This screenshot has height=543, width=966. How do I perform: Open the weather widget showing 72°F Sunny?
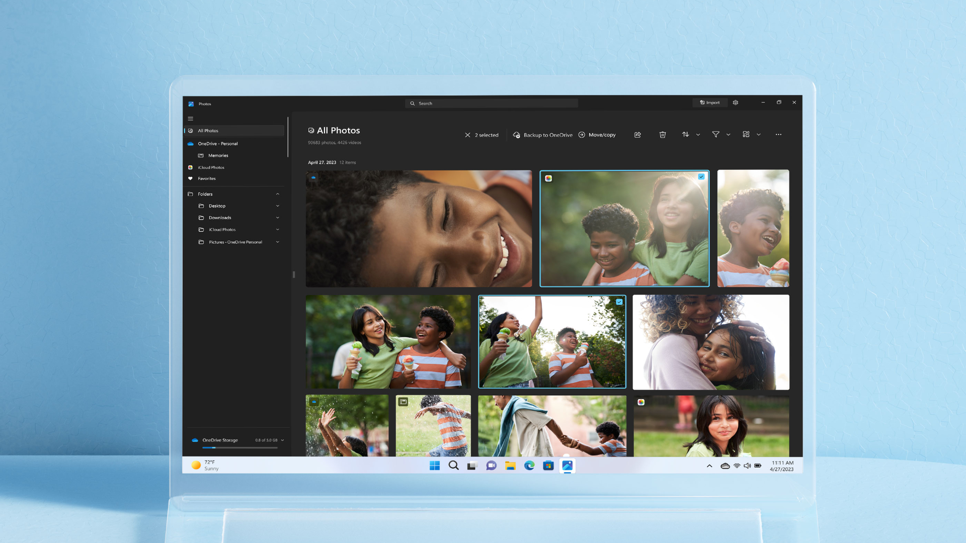205,466
